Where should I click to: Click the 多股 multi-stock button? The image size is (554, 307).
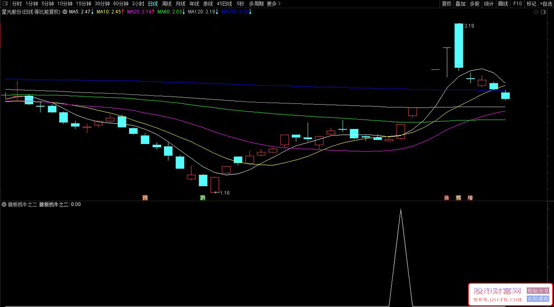tap(475, 4)
